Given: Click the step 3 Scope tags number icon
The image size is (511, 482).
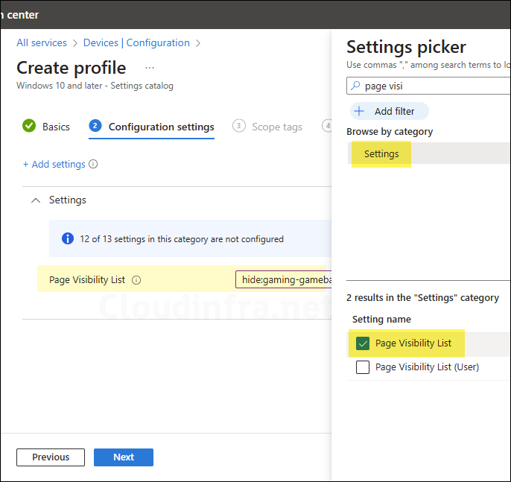Looking at the screenshot, I should tap(238, 126).
